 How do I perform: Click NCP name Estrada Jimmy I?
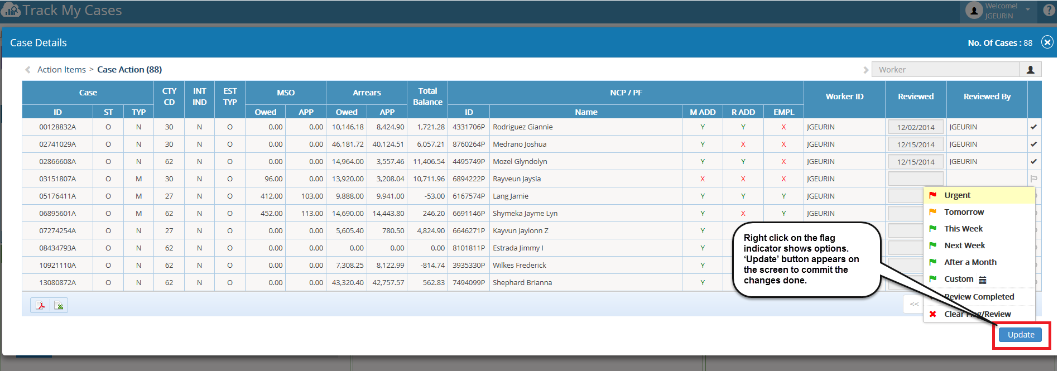click(518, 248)
